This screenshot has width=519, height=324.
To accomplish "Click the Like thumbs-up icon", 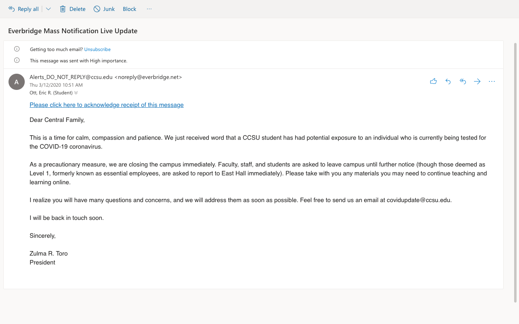I will [433, 81].
